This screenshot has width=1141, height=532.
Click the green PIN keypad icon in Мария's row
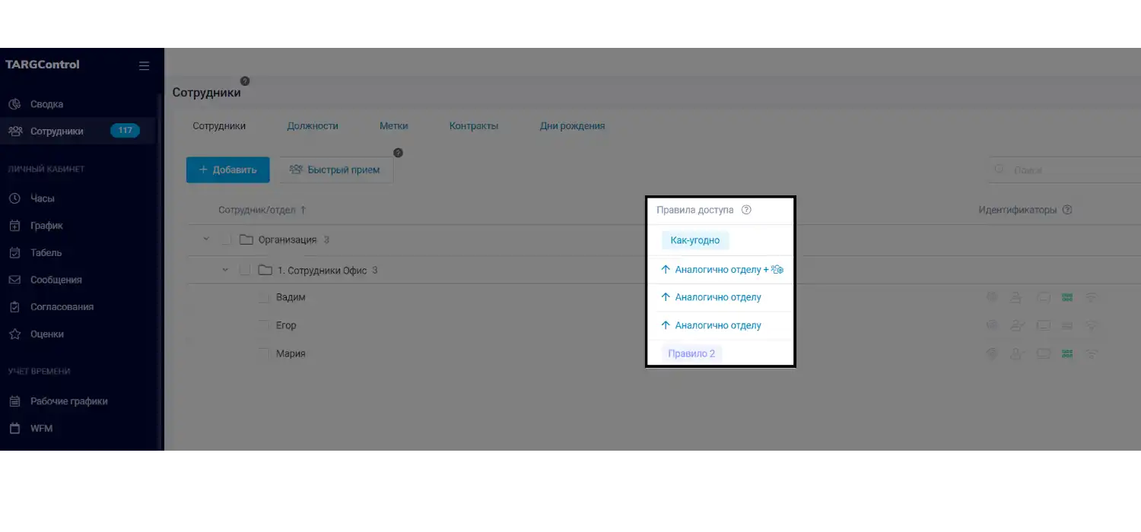(x=1067, y=353)
